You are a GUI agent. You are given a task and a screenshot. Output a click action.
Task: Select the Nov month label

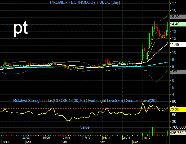point(102,142)
